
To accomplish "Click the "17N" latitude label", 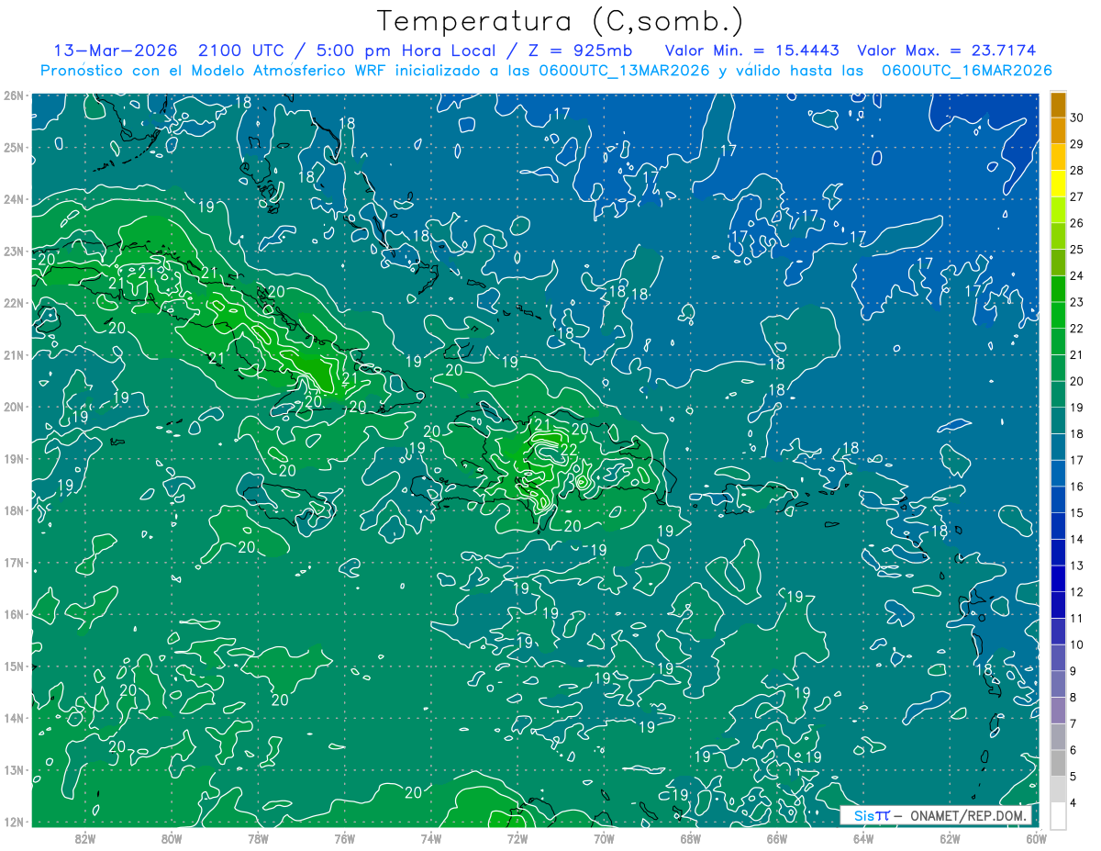I will pos(13,563).
